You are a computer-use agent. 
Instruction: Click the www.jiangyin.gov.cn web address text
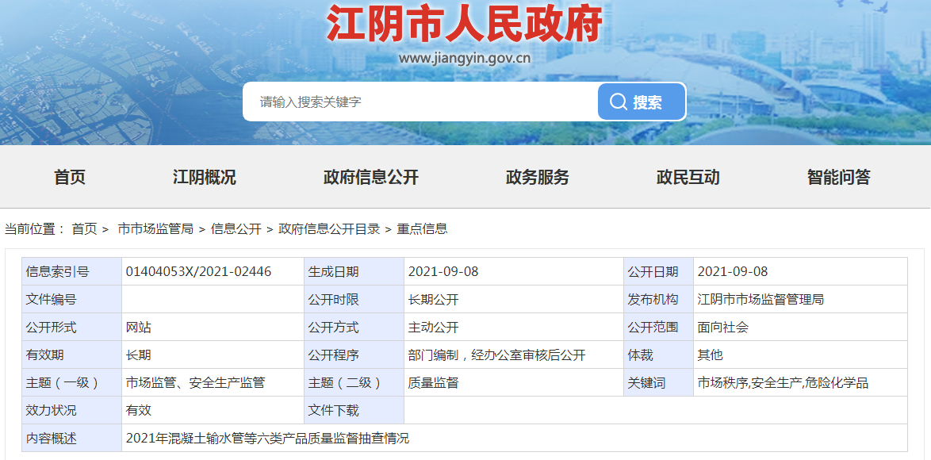tap(465, 58)
